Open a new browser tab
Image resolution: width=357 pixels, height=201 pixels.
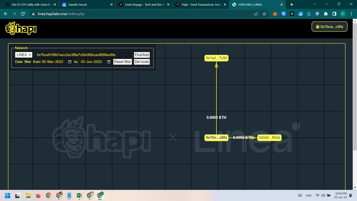292,4
